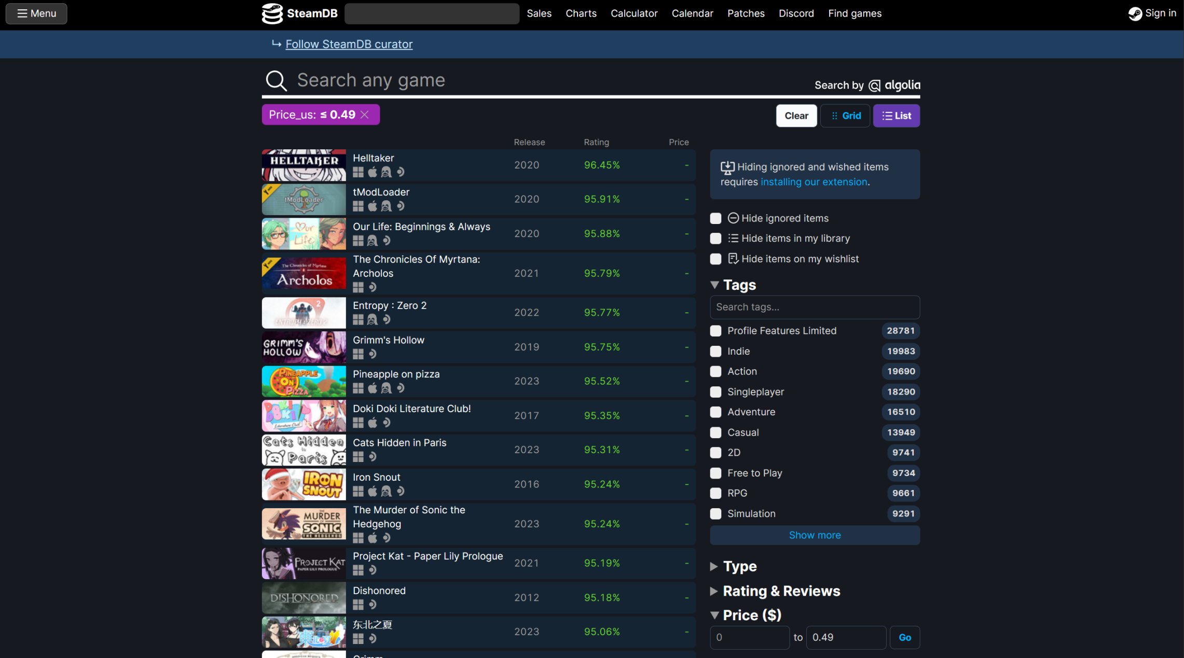
Task: Expand the Rating & Reviews section
Action: click(x=775, y=591)
